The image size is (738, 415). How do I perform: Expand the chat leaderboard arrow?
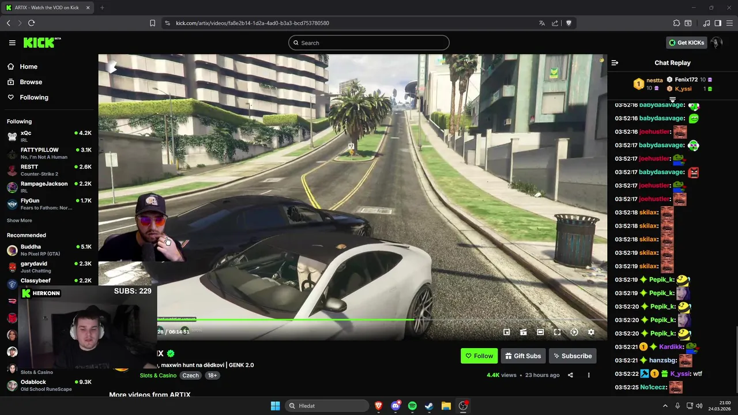click(x=672, y=100)
